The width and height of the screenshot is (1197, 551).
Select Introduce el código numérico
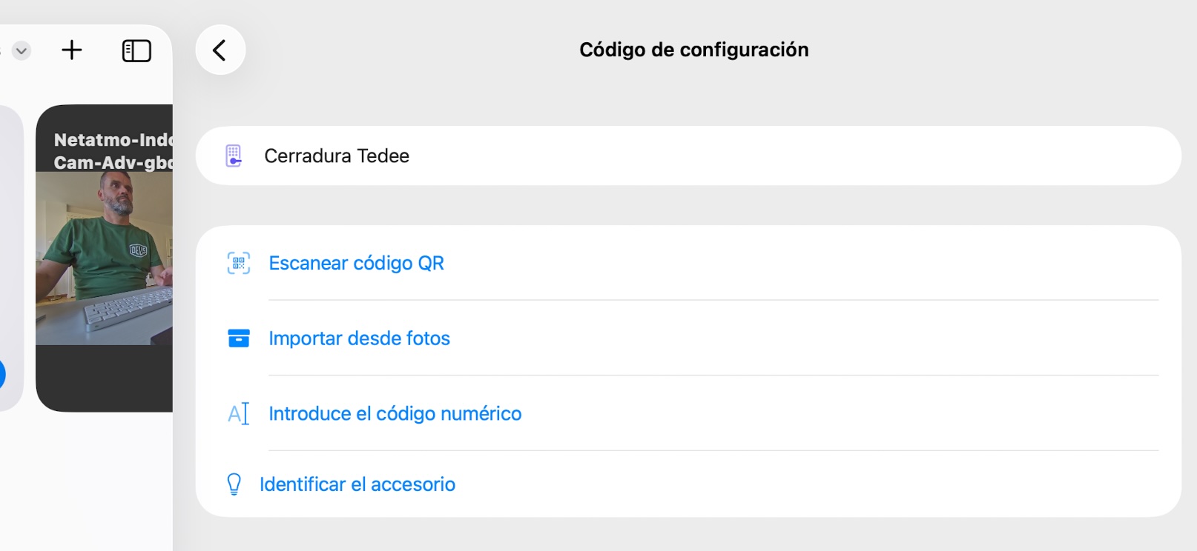[x=395, y=413]
